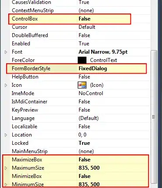The height and width of the screenshot is (188, 162).
Task: Select the ControlBox False value
Action: pyautogui.click(x=85, y=19)
